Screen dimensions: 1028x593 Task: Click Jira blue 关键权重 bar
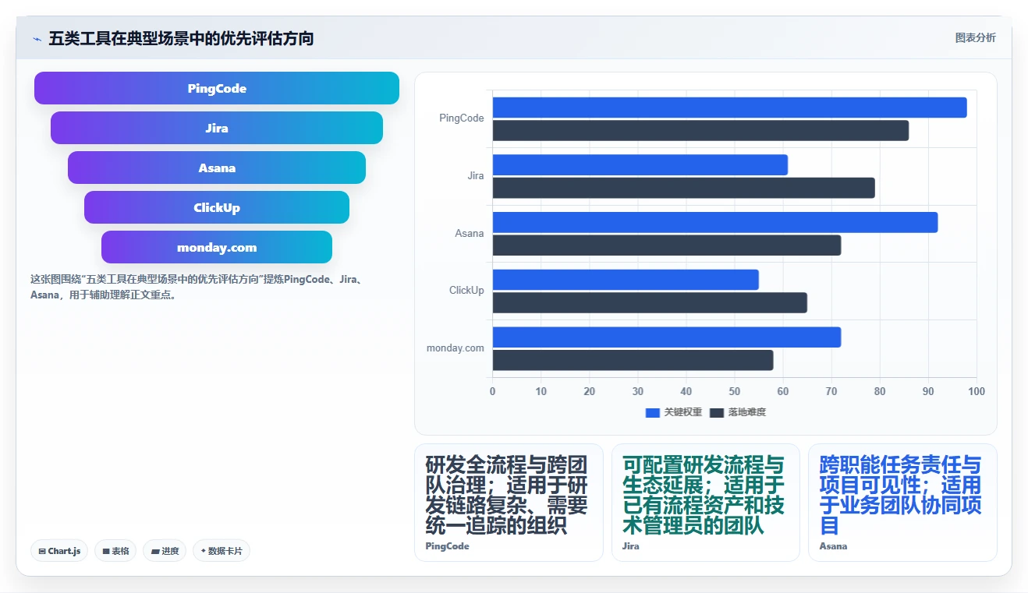[640, 165]
